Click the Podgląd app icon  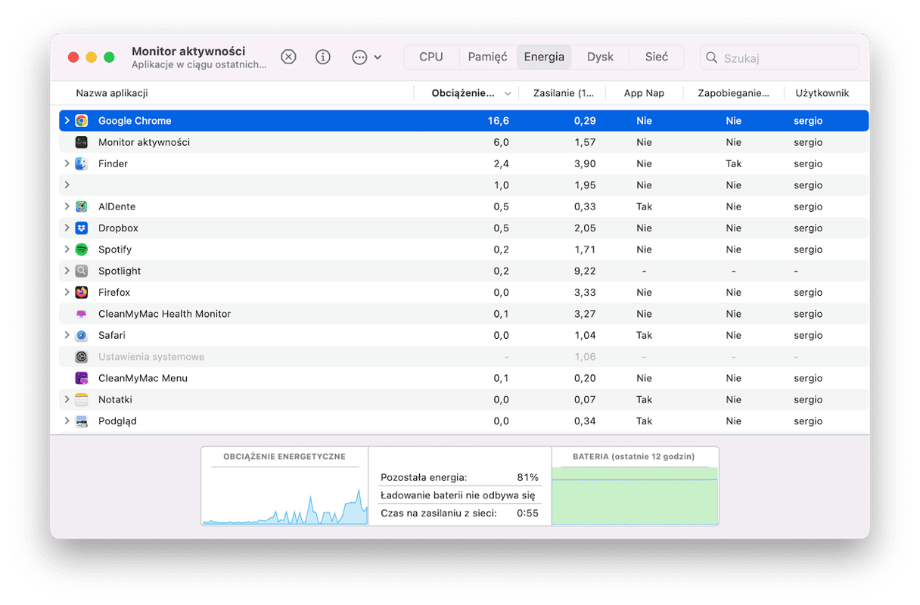tap(82, 421)
